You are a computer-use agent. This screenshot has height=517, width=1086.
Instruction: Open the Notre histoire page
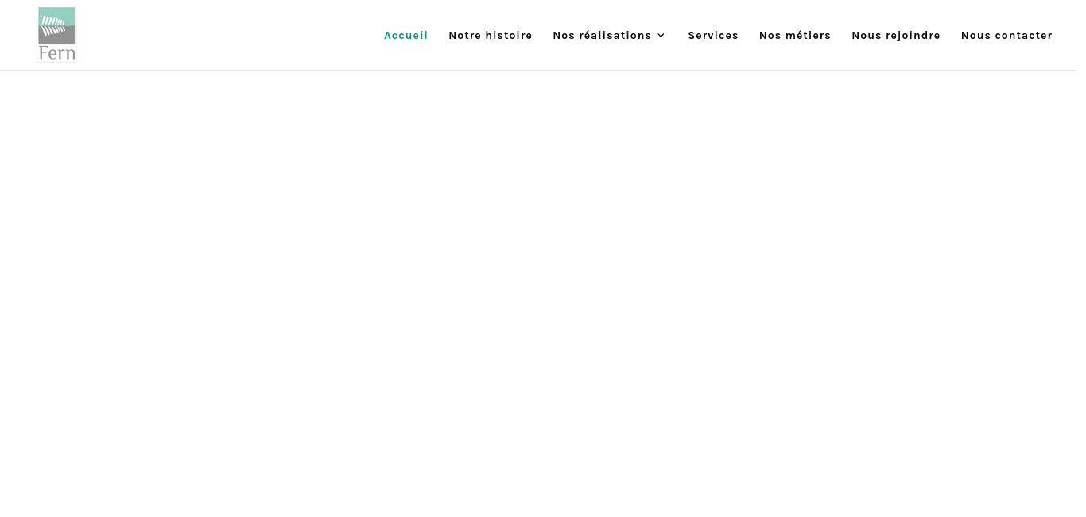click(490, 36)
